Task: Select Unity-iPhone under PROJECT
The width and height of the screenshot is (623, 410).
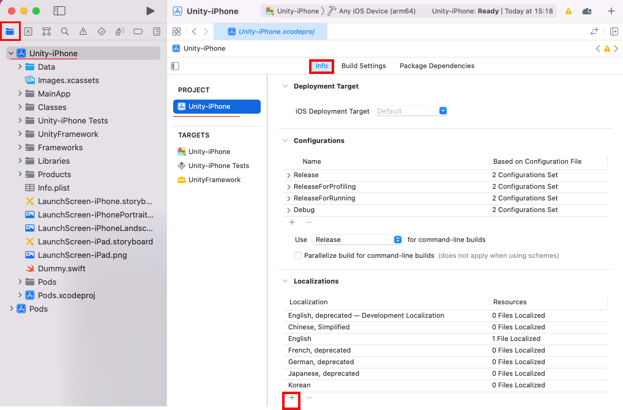Action: coord(217,106)
